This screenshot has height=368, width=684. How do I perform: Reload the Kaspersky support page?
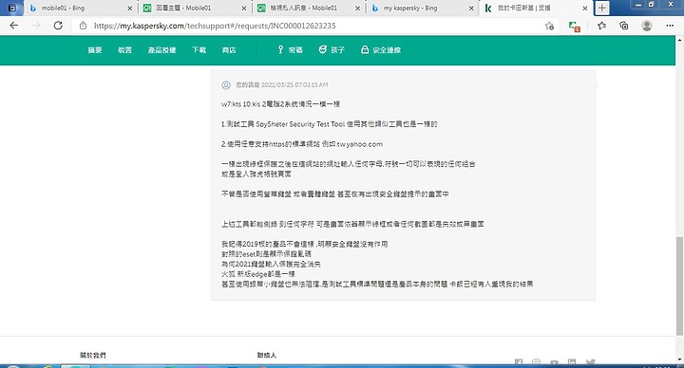point(58,26)
